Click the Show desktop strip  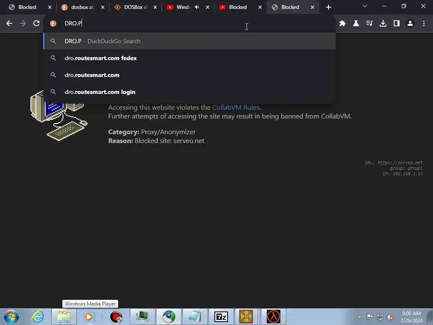click(x=430, y=317)
